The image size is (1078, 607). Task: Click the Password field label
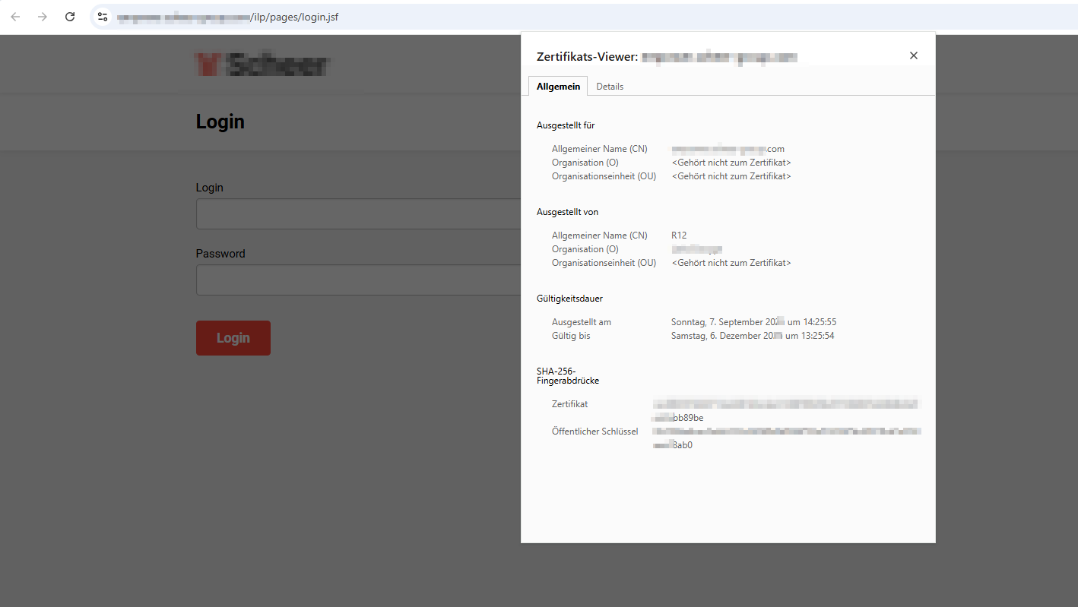coord(220,254)
